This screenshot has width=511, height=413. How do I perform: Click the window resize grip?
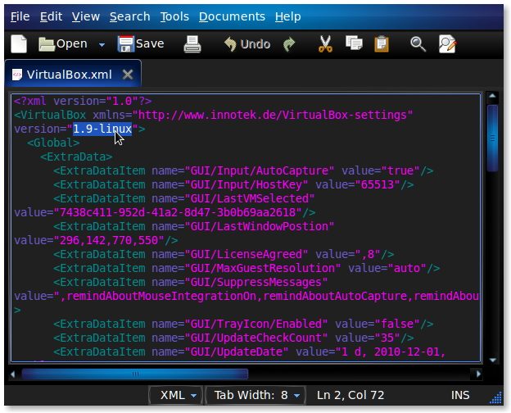click(496, 398)
